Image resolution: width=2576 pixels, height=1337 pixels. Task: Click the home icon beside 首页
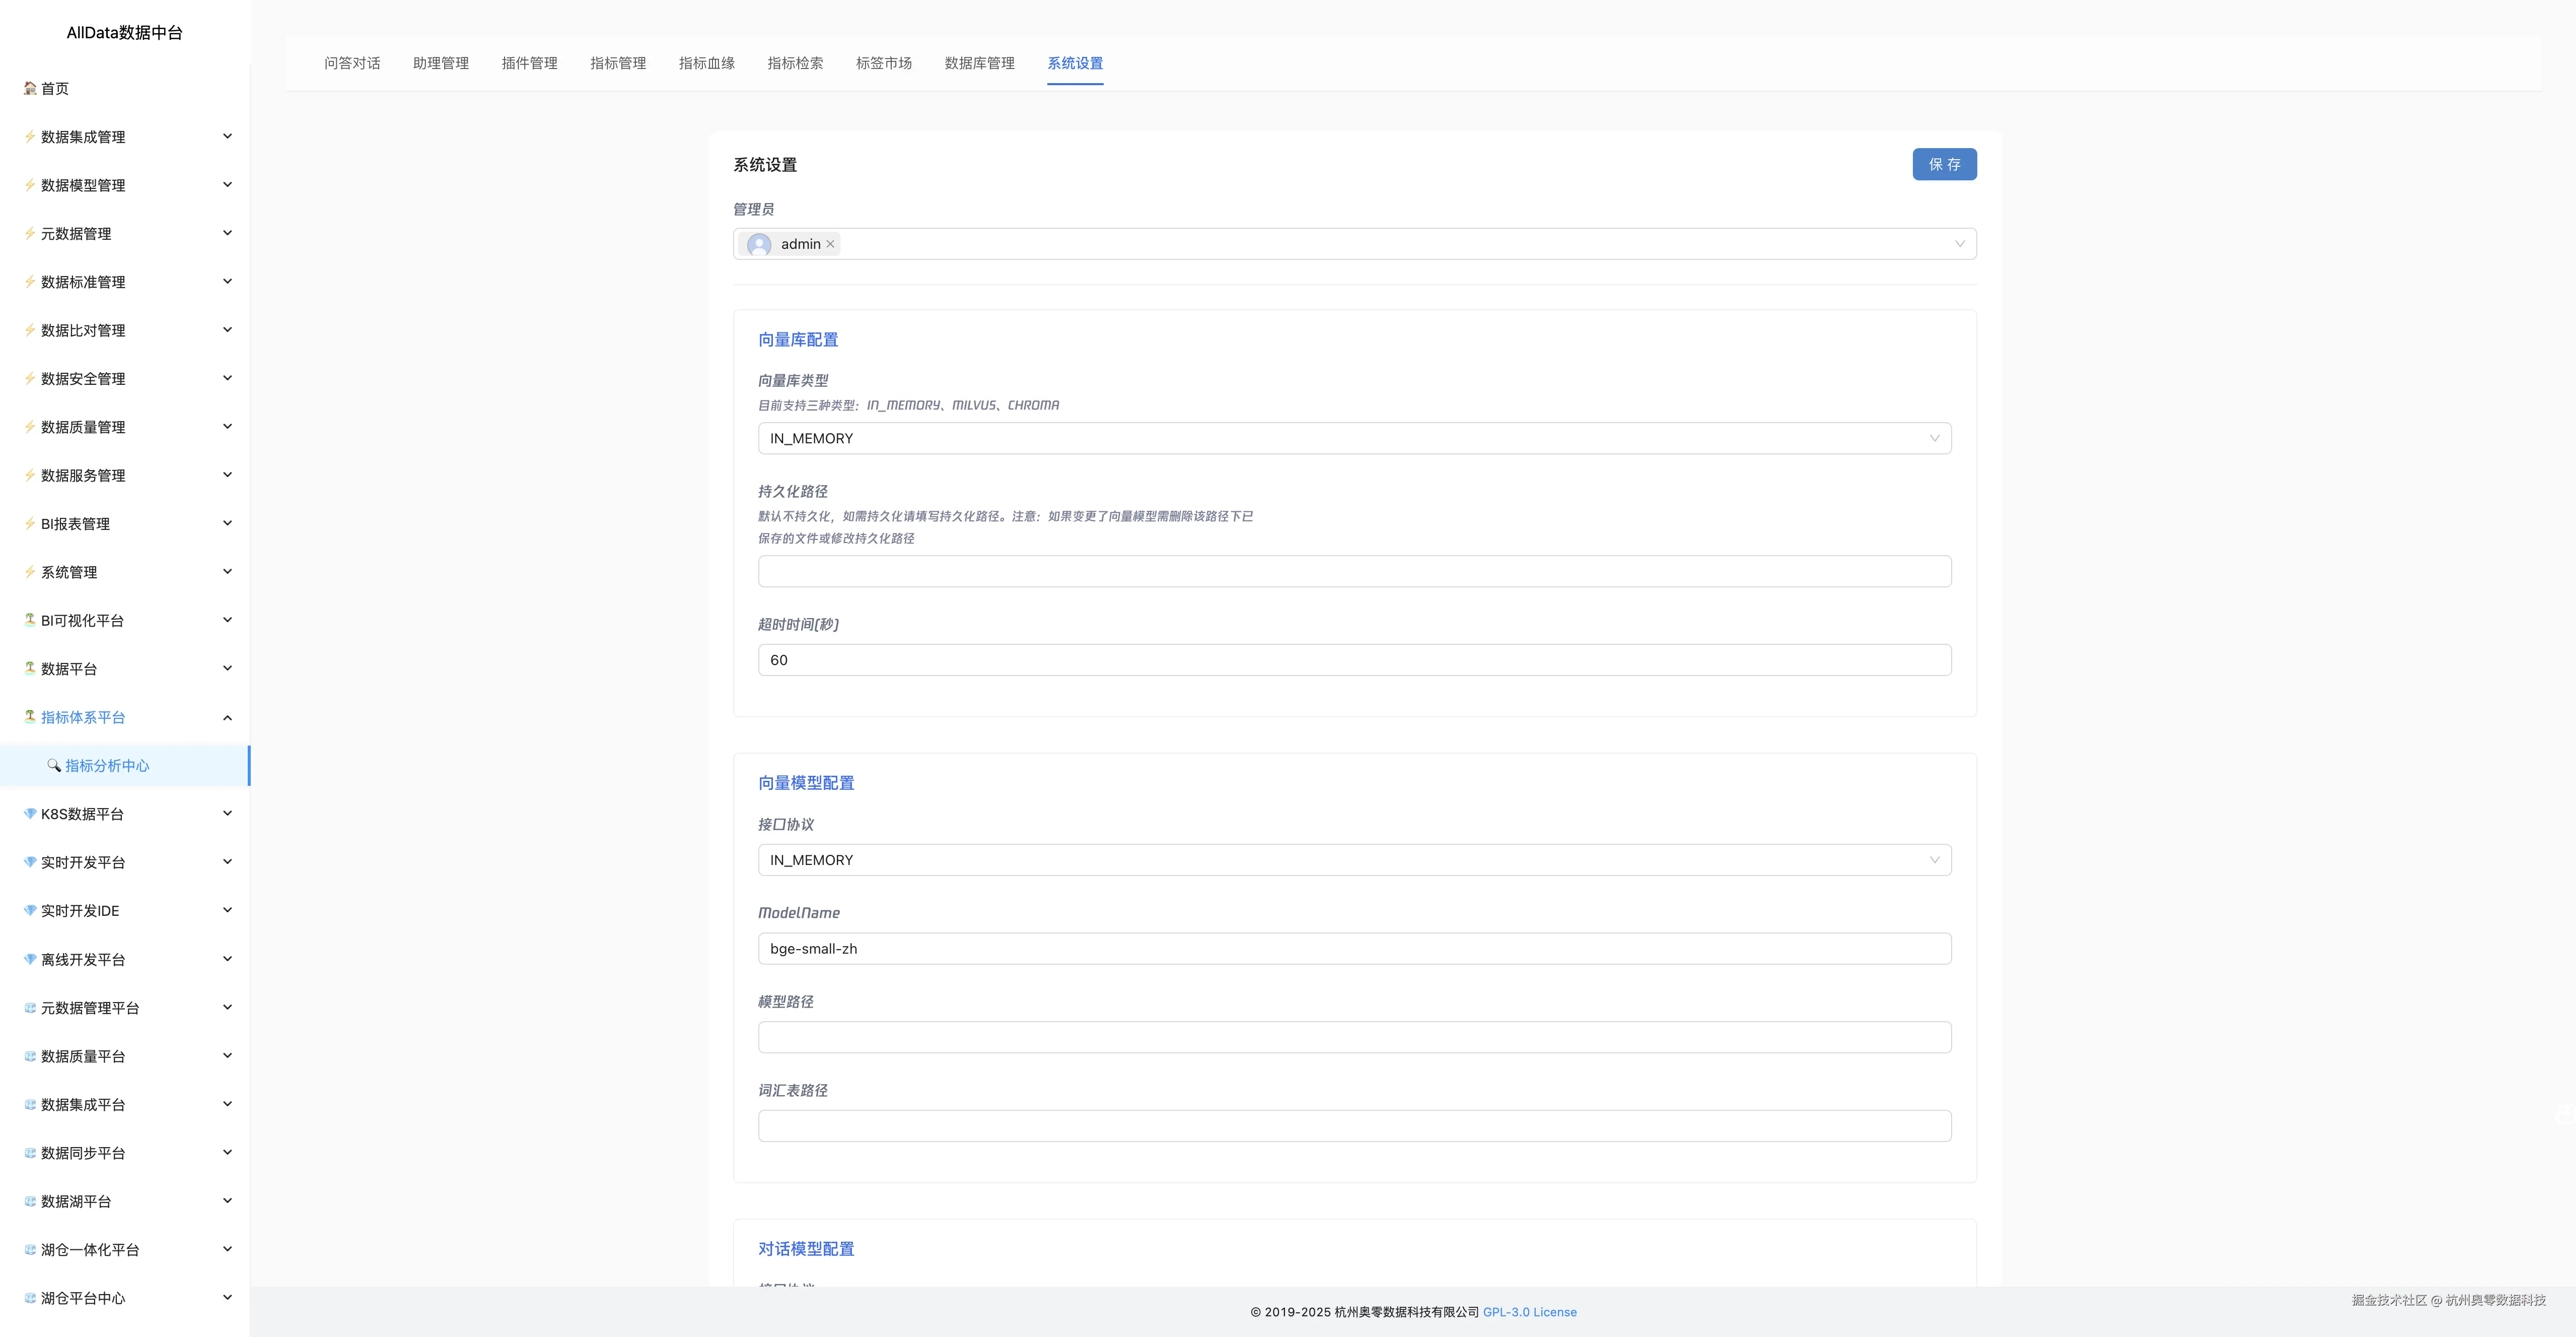coord(30,88)
